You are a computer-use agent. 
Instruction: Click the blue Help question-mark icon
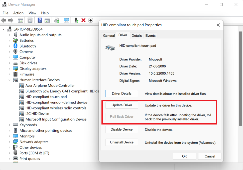[x=40, y=20]
